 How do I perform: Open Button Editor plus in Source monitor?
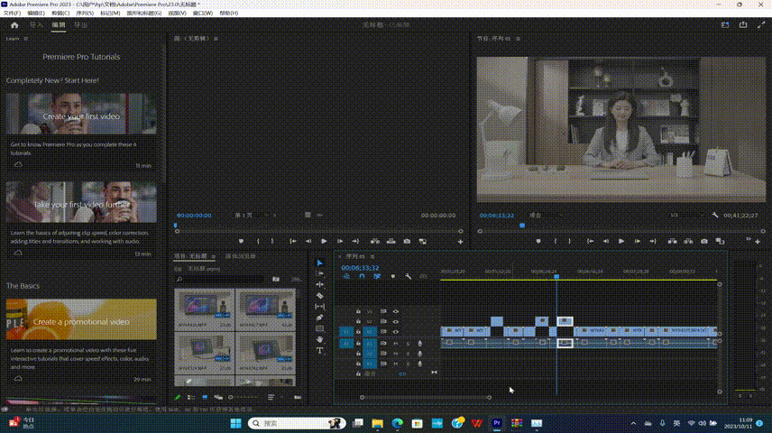(460, 242)
